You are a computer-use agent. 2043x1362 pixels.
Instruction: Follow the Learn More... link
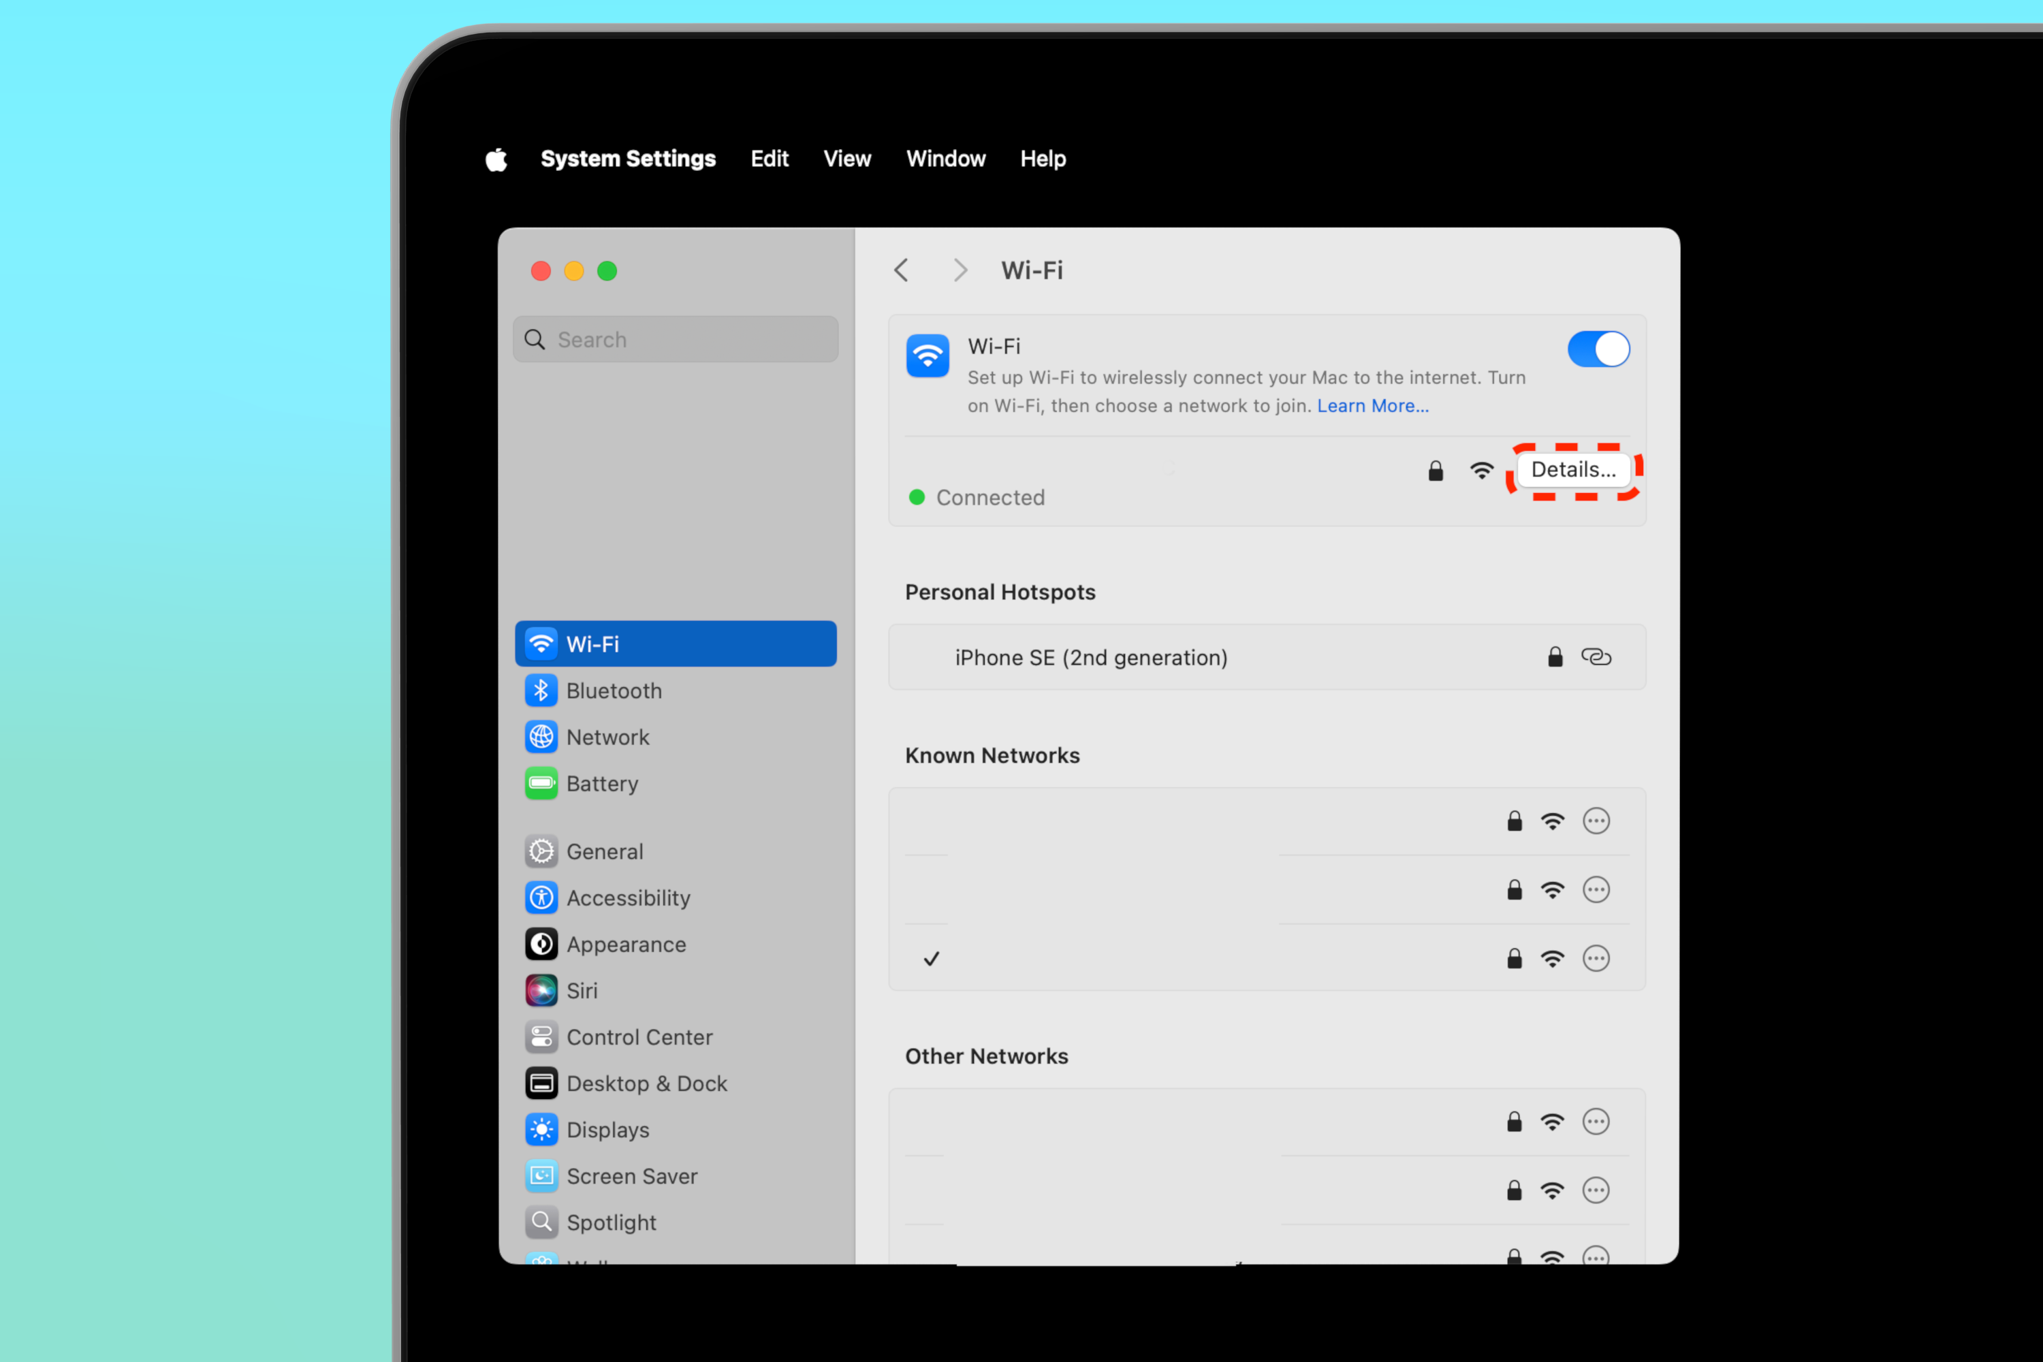click(1372, 406)
